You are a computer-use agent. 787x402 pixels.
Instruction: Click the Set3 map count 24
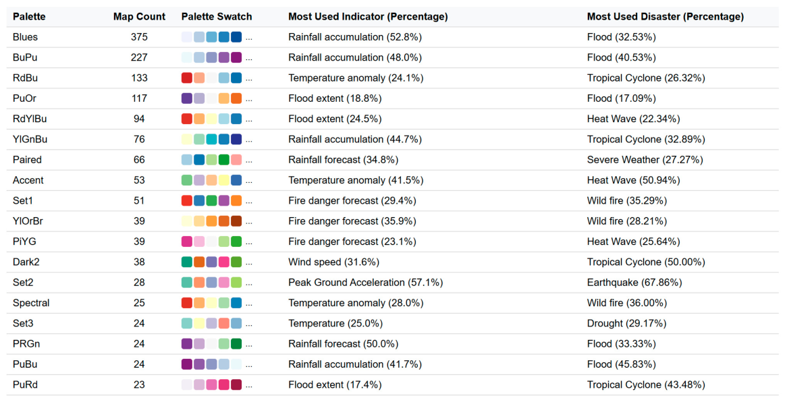tap(139, 323)
